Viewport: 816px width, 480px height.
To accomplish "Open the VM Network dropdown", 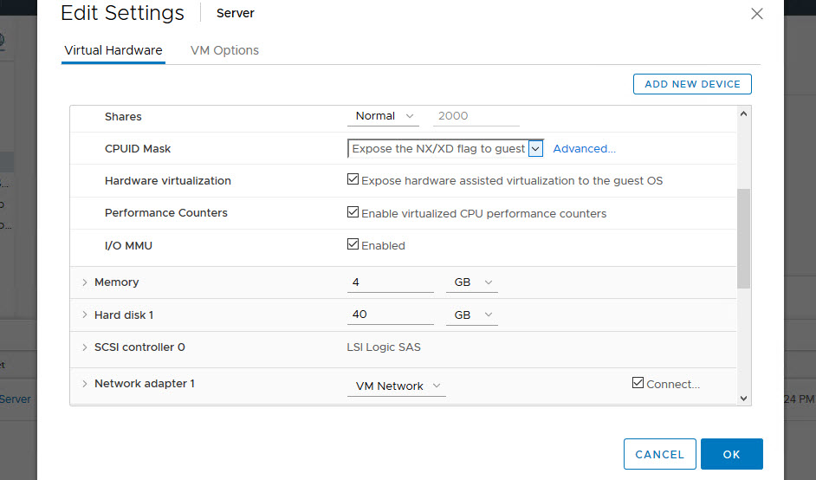I will (x=397, y=386).
